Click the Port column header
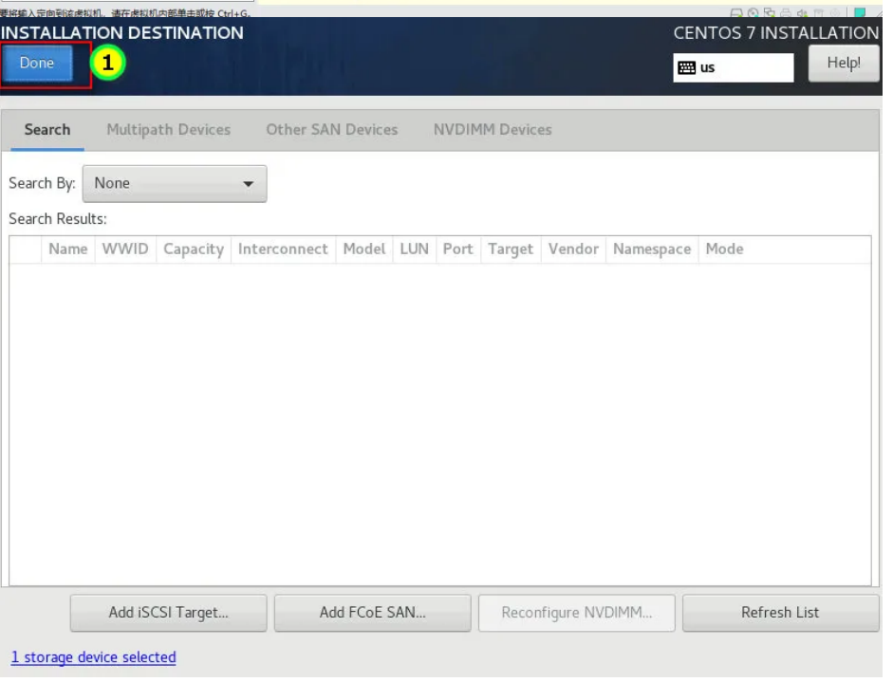Screen dimensions: 893x682 click(458, 249)
